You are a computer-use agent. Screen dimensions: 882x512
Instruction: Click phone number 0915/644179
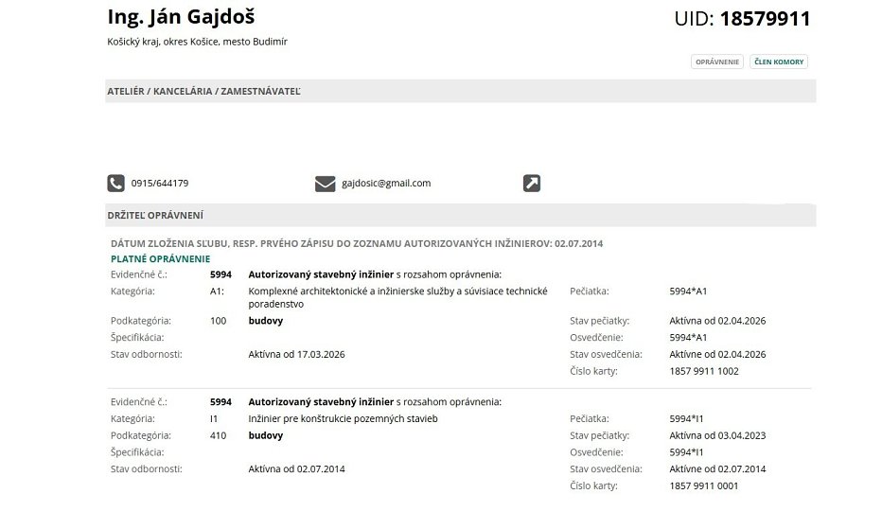tap(159, 184)
